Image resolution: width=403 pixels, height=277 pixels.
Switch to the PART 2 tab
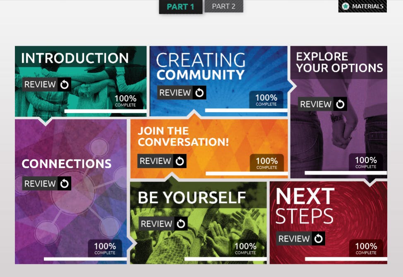click(x=223, y=6)
